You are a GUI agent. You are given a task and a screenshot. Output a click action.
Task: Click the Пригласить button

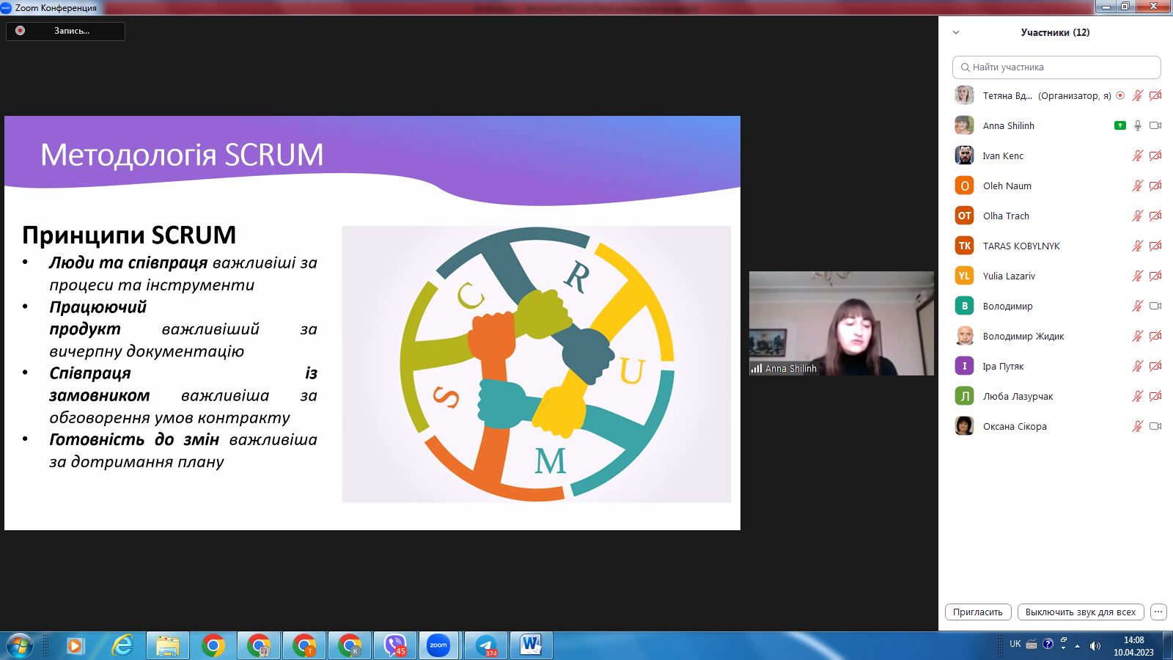pos(978,612)
